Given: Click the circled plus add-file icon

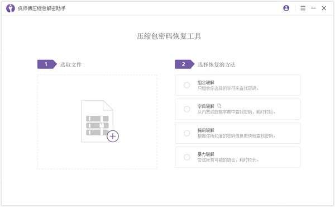Looking at the screenshot, I should coord(113,136).
